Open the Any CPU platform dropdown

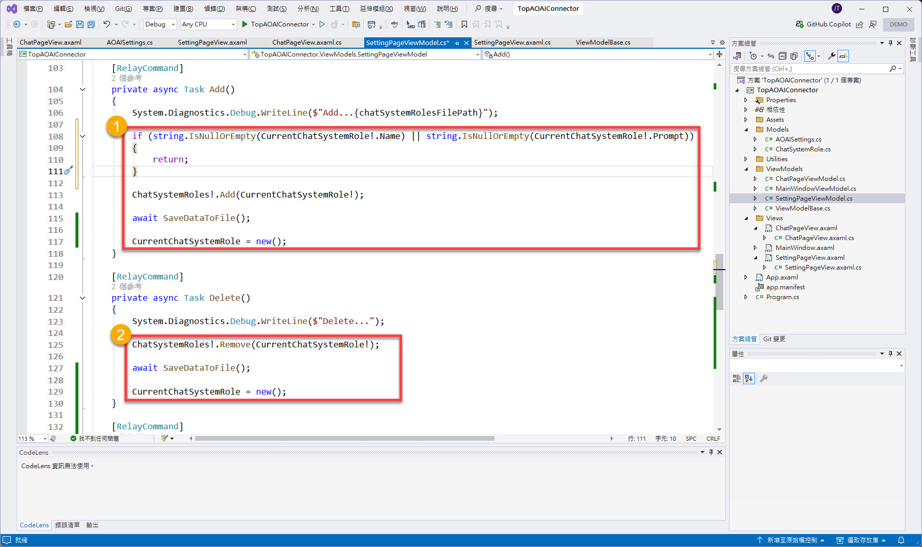click(208, 24)
